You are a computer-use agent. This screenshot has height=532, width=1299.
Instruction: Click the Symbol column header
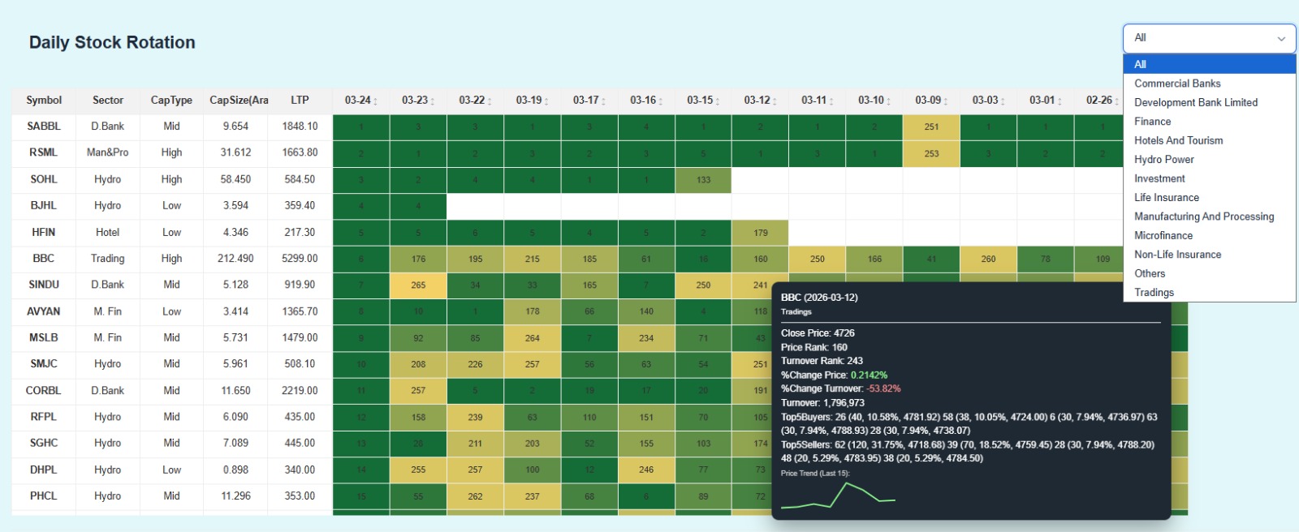(x=44, y=100)
